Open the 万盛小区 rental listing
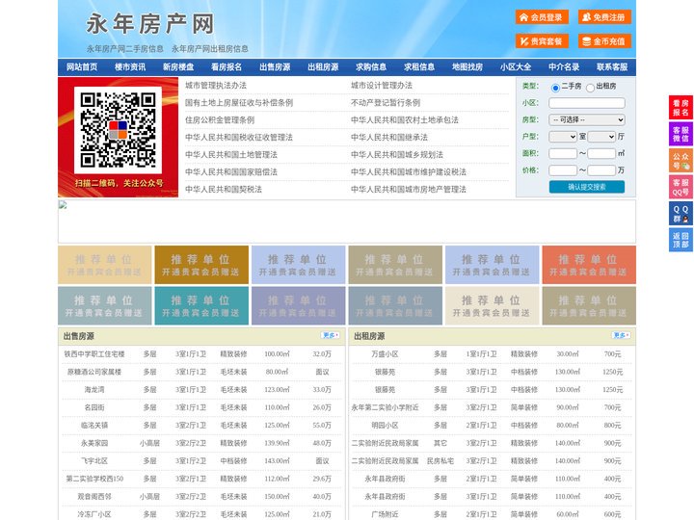694x520 pixels. [385, 354]
